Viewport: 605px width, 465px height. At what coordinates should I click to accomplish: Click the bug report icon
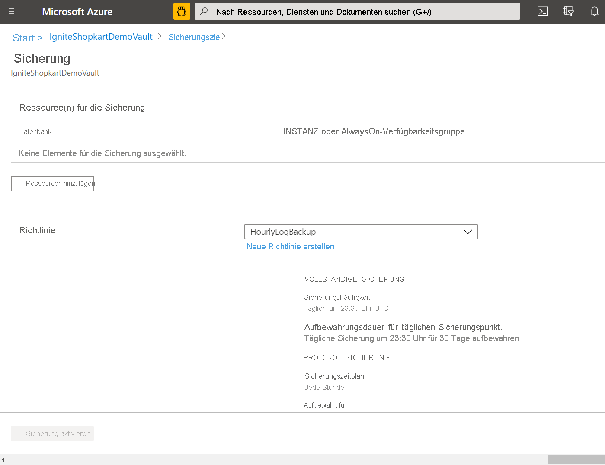pyautogui.click(x=182, y=12)
